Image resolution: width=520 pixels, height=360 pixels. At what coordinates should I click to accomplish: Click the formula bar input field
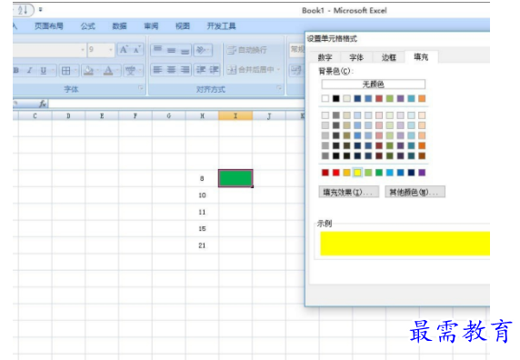click(176, 104)
